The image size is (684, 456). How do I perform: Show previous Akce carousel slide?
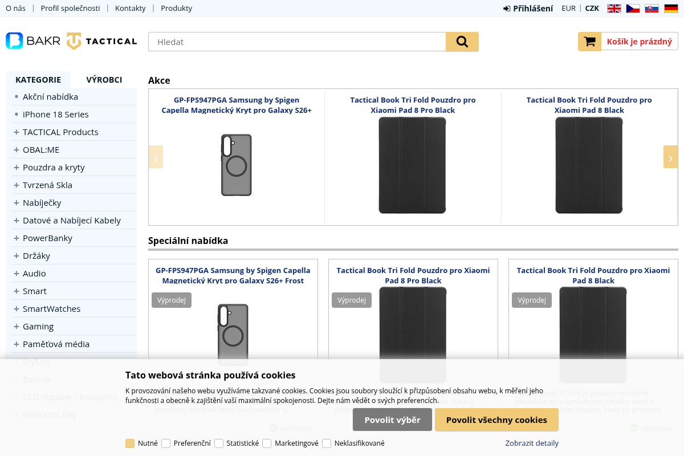pyautogui.click(x=156, y=157)
